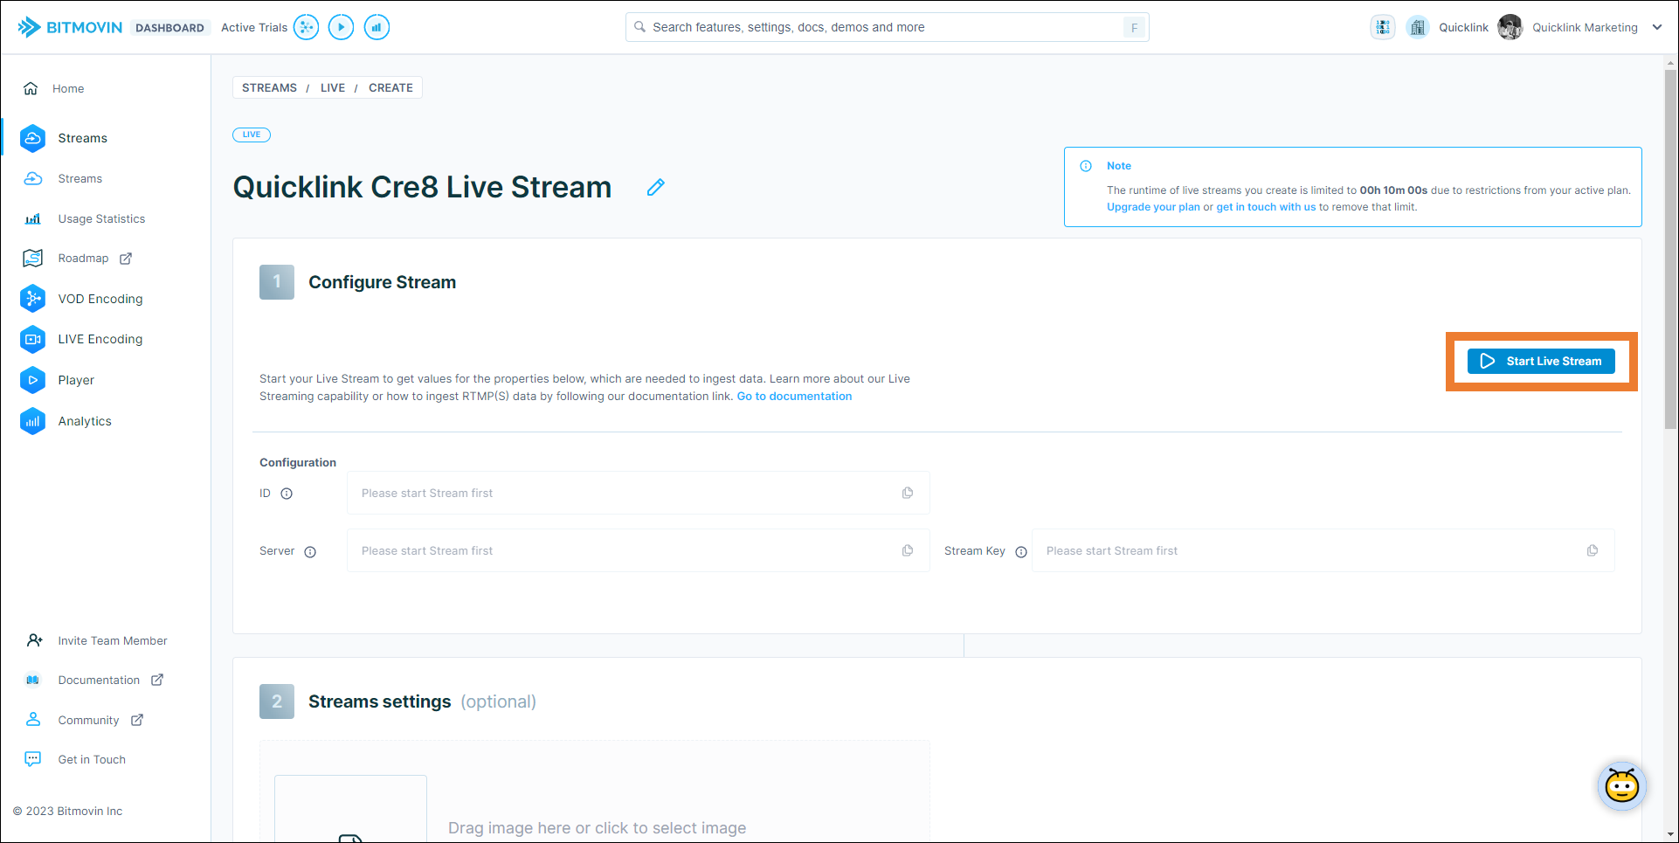Select Usage Statistics in the sidebar
This screenshot has width=1679, height=843.
click(101, 218)
